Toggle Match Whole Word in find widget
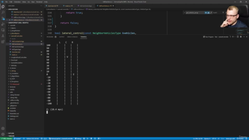The width and height of the screenshot is (249, 140). 209,12
